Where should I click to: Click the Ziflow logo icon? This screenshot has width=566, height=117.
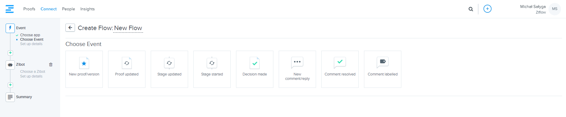tap(9, 9)
